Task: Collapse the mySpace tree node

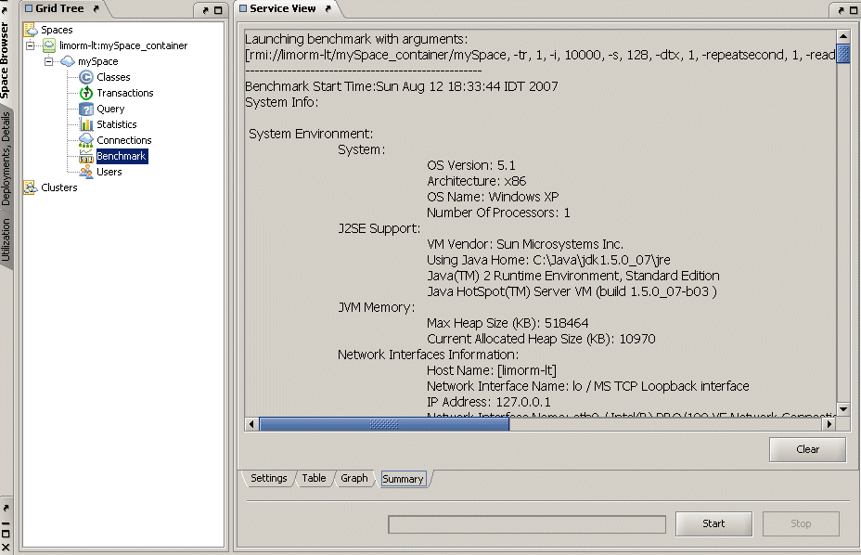Action: pos(49,61)
